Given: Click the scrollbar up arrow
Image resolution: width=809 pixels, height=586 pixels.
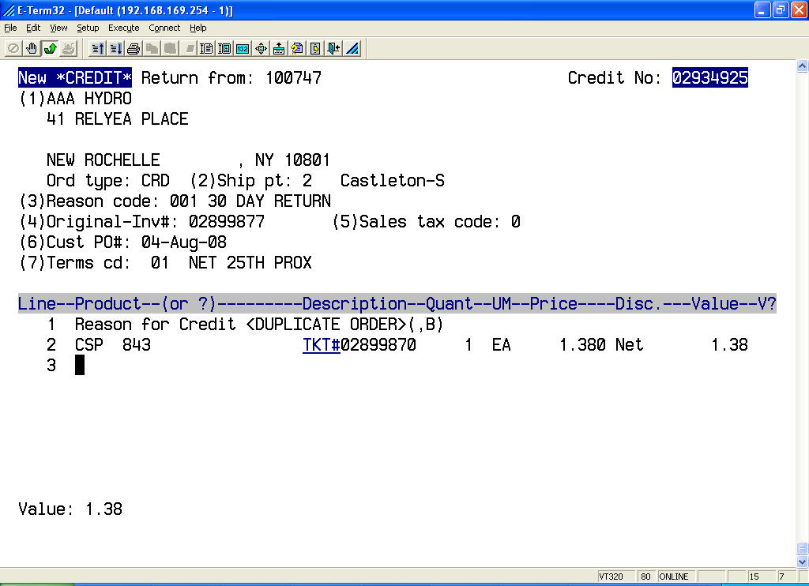Looking at the screenshot, I should tap(803, 66).
